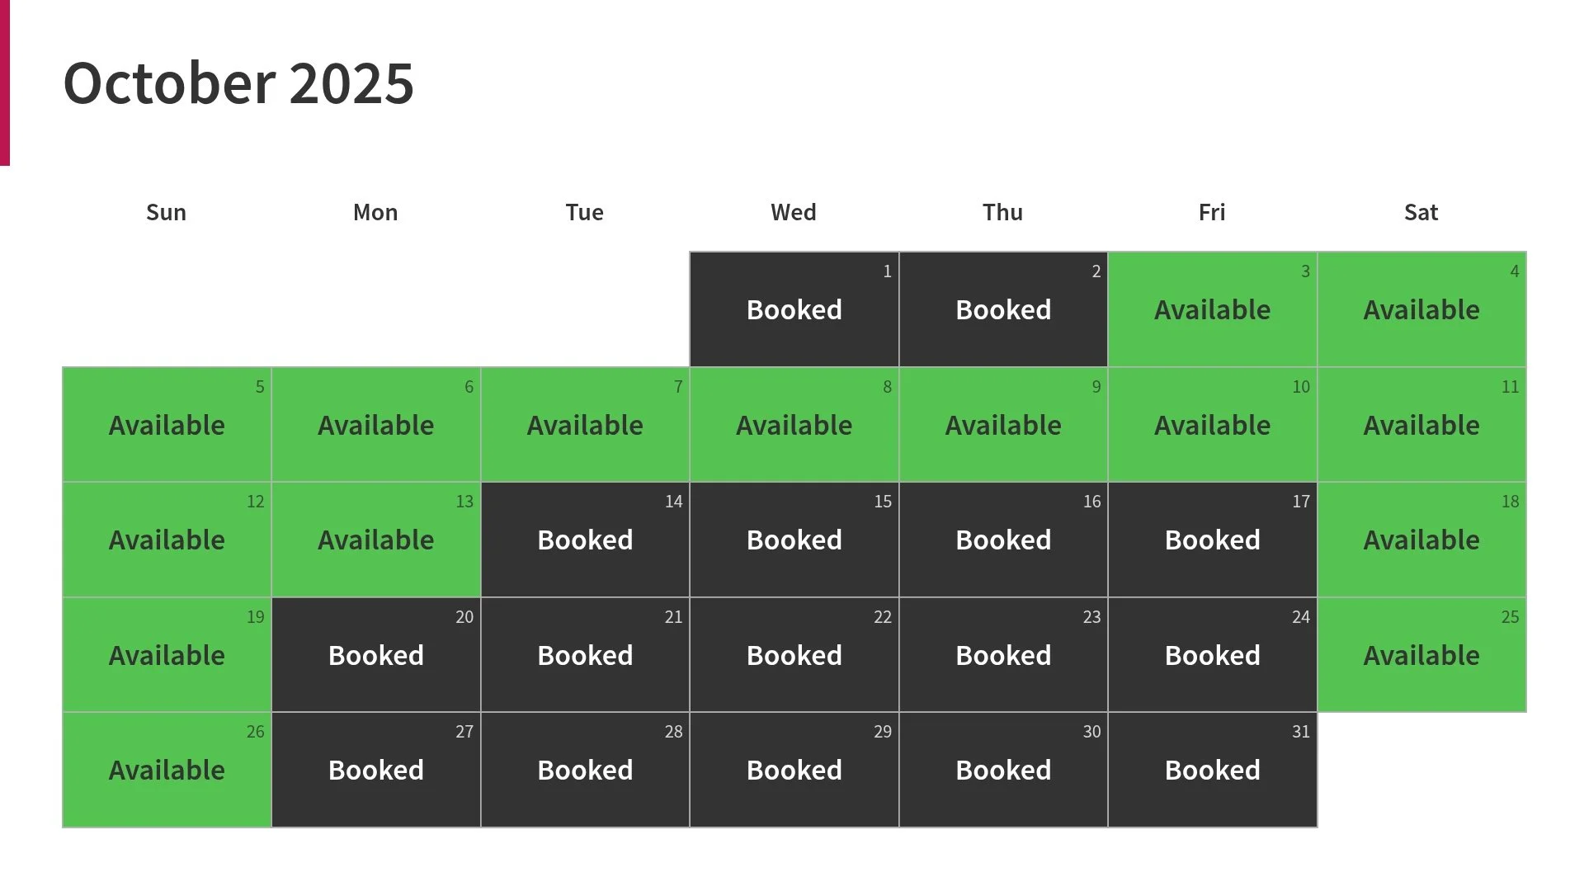Select available Monday October 13

[x=375, y=540]
